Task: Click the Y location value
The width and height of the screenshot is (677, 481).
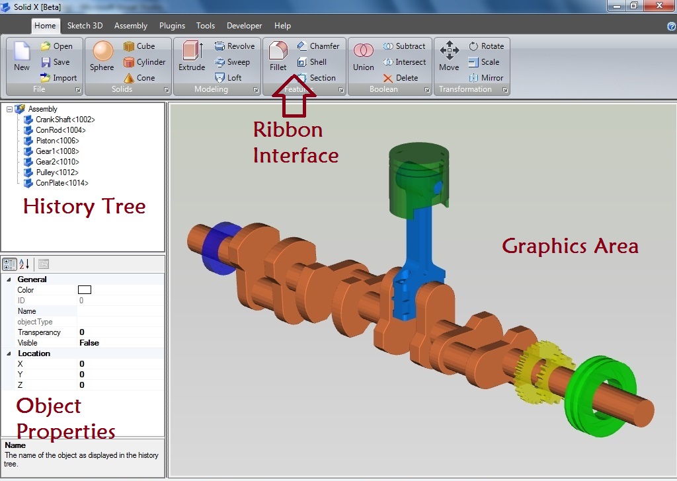Action: pyautogui.click(x=120, y=375)
